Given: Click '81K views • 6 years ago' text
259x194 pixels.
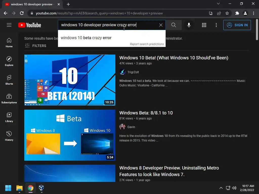Looking at the screenshot, I should 136,118.
